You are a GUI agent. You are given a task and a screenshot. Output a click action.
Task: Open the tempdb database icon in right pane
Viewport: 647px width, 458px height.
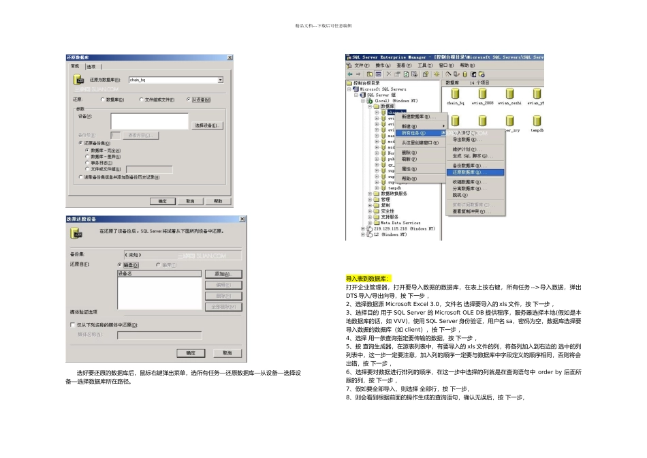point(537,121)
